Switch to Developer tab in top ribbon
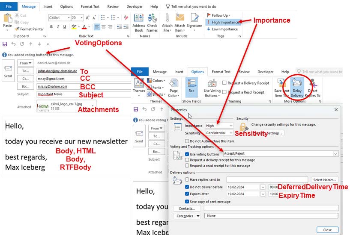The image size is (353, 235). [x=135, y=6]
